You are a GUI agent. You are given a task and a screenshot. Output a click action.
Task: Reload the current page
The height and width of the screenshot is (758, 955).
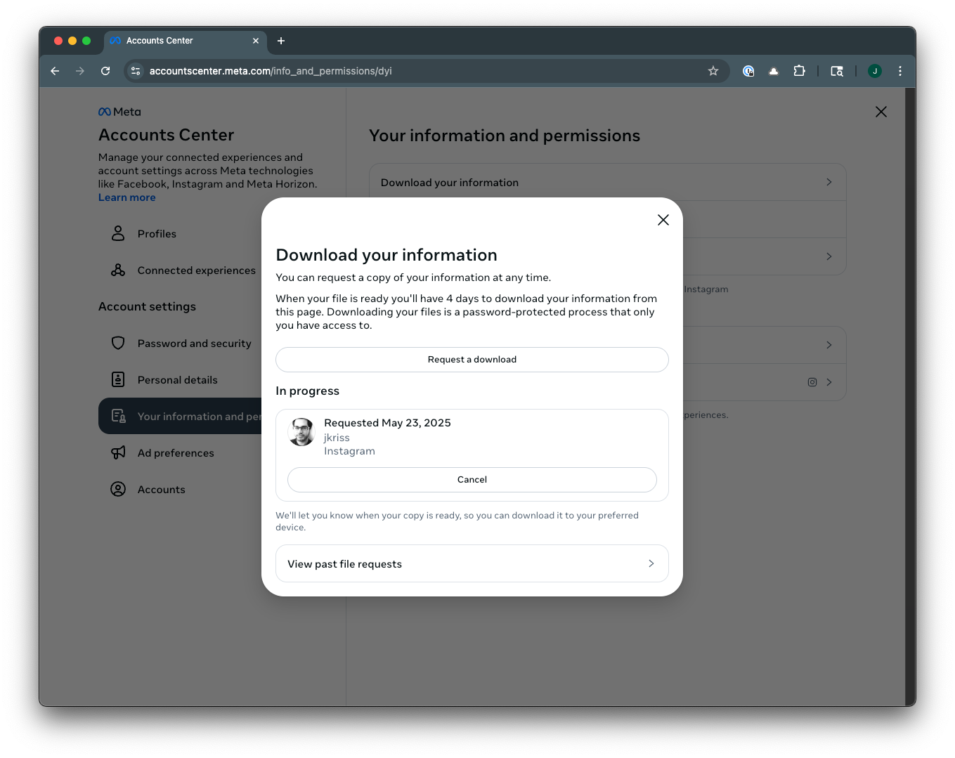(x=105, y=71)
